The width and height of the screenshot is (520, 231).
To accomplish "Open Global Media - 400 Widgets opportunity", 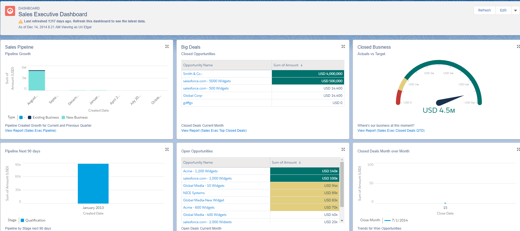I will 205,215.
